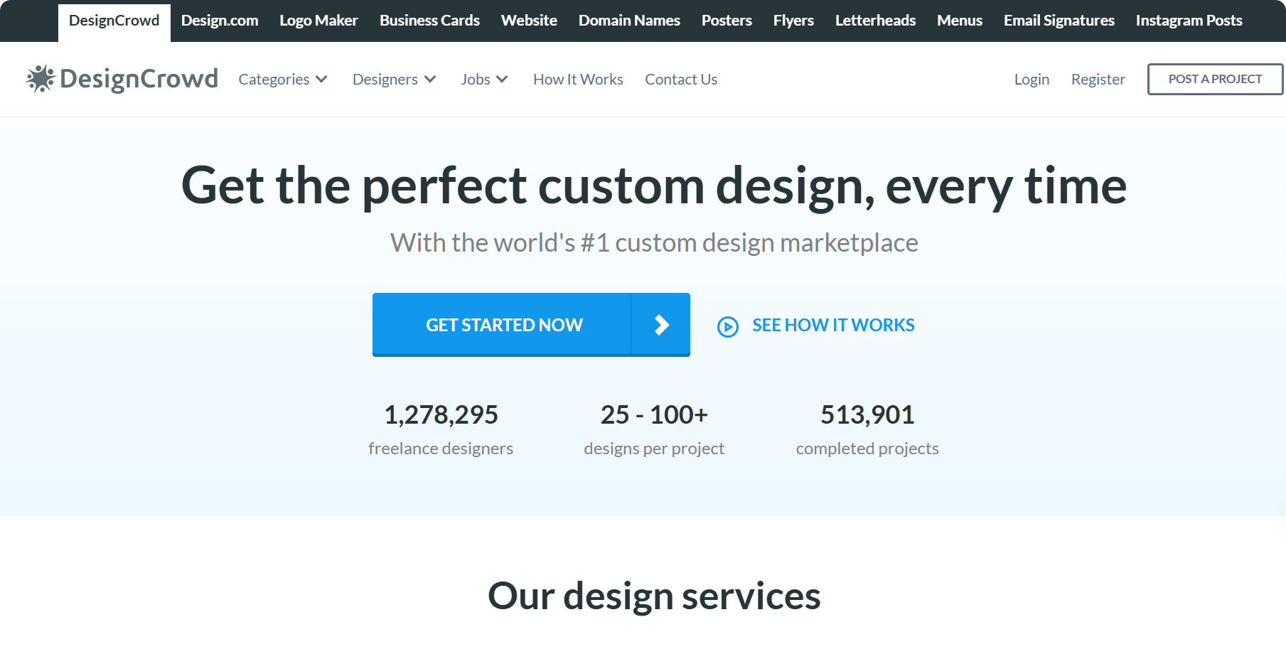Viewport: 1286px width, 654px height.
Task: Open the Logo Maker tab
Action: [x=318, y=21]
